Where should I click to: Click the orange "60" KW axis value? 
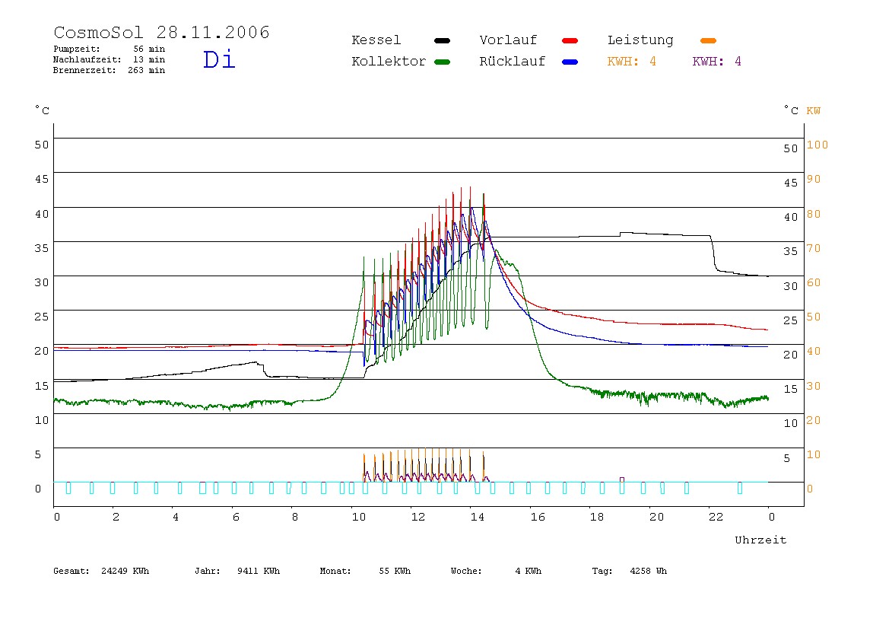click(814, 282)
